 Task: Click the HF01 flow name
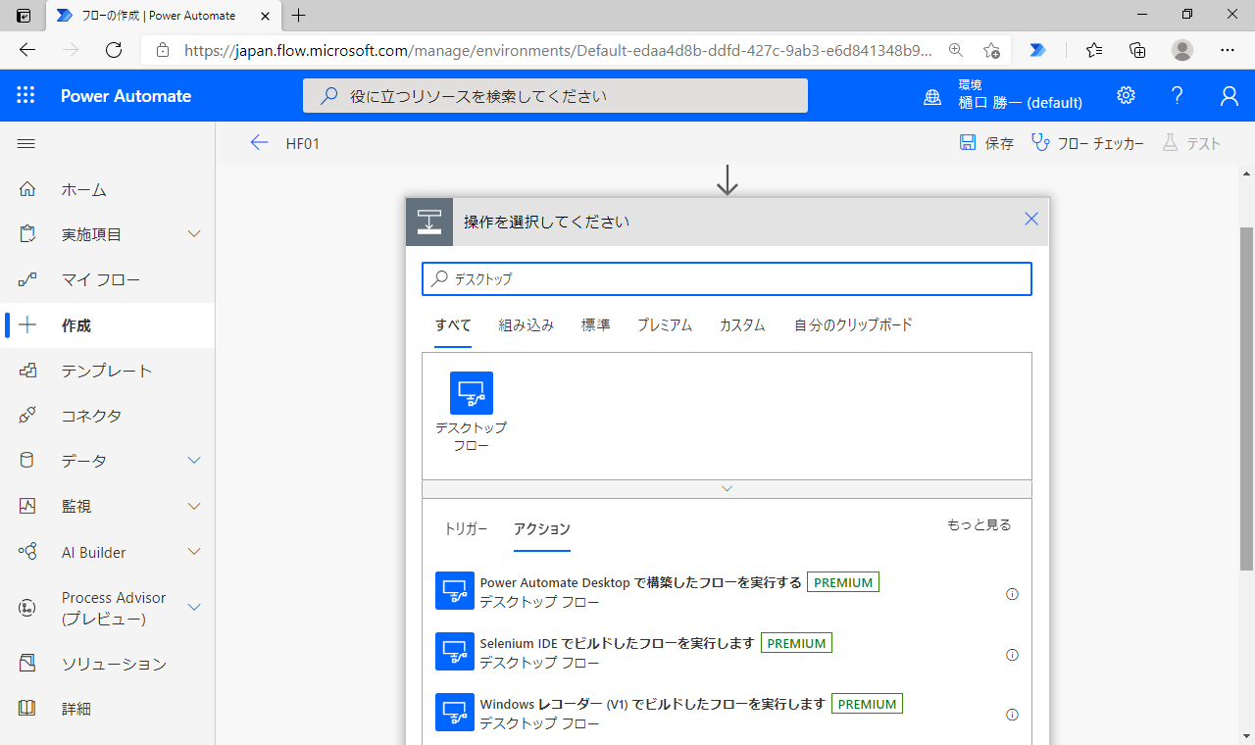coord(303,144)
